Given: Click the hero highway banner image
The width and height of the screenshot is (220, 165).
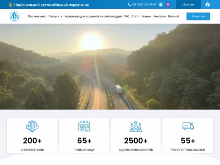Looking at the screenshot, I should click(110, 66).
